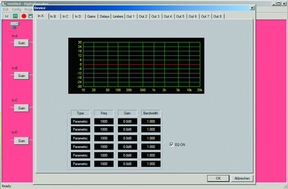Image resolution: width=288 pixels, height=189 pixels.
Task: Click the sixth band's 1000 frequency field
Action: (104, 164)
